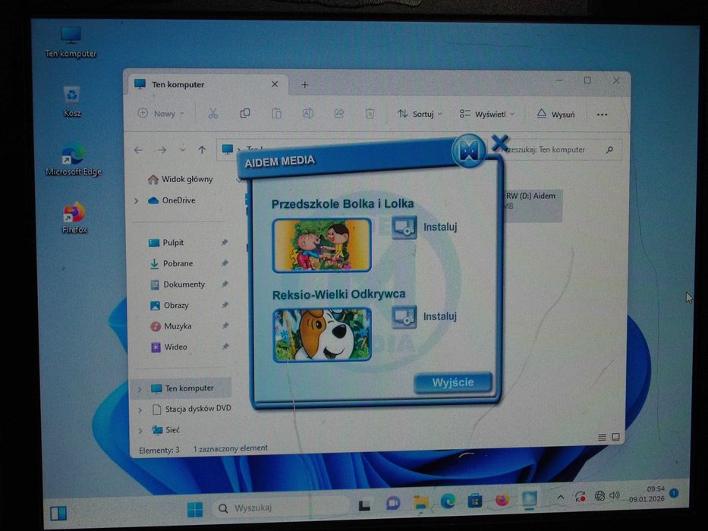Open Ten komputer desktop icon

[x=71, y=42]
